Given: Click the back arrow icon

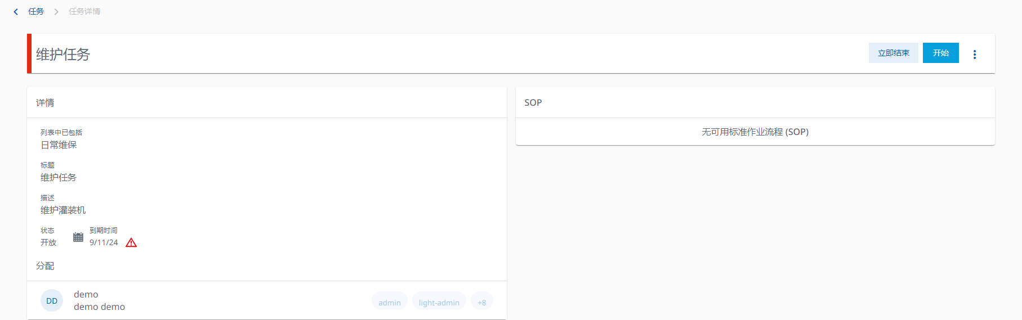Looking at the screenshot, I should pos(16,11).
